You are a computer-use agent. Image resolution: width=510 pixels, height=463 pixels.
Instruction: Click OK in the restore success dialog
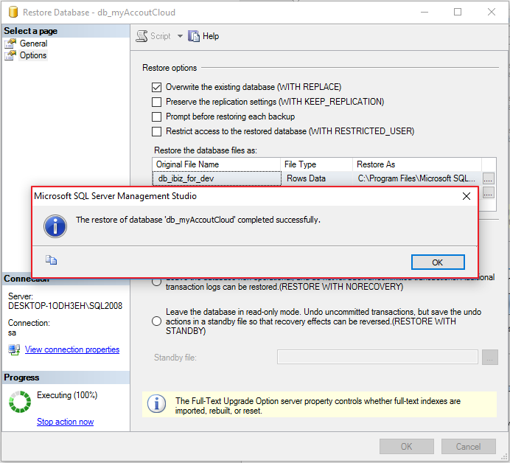pyautogui.click(x=438, y=262)
